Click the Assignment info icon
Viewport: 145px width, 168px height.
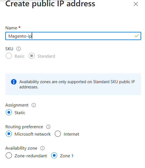pyautogui.click(x=34, y=105)
